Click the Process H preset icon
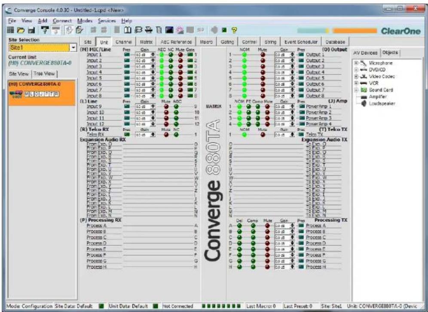The width and height of the screenshot is (428, 312). [301, 267]
